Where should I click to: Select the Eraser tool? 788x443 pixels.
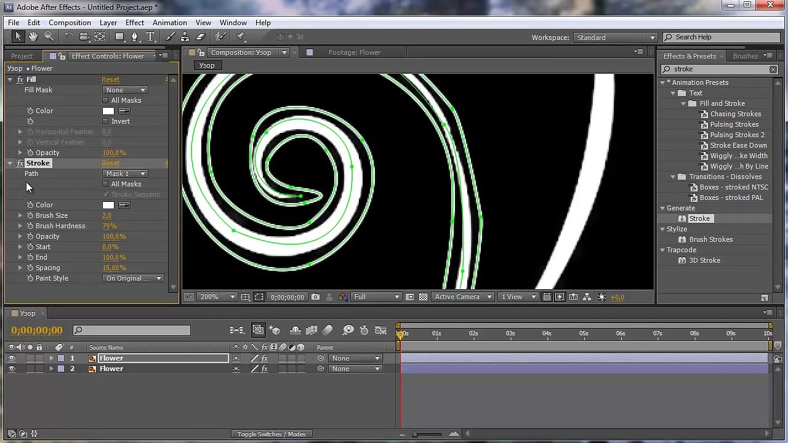click(x=201, y=37)
